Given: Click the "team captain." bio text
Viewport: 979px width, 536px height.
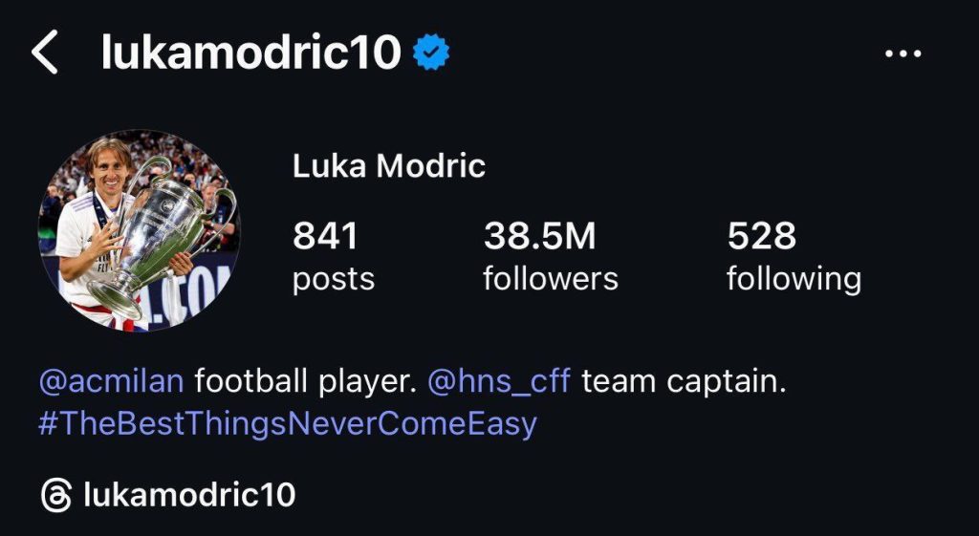Looking at the screenshot, I should pyautogui.click(x=683, y=382).
